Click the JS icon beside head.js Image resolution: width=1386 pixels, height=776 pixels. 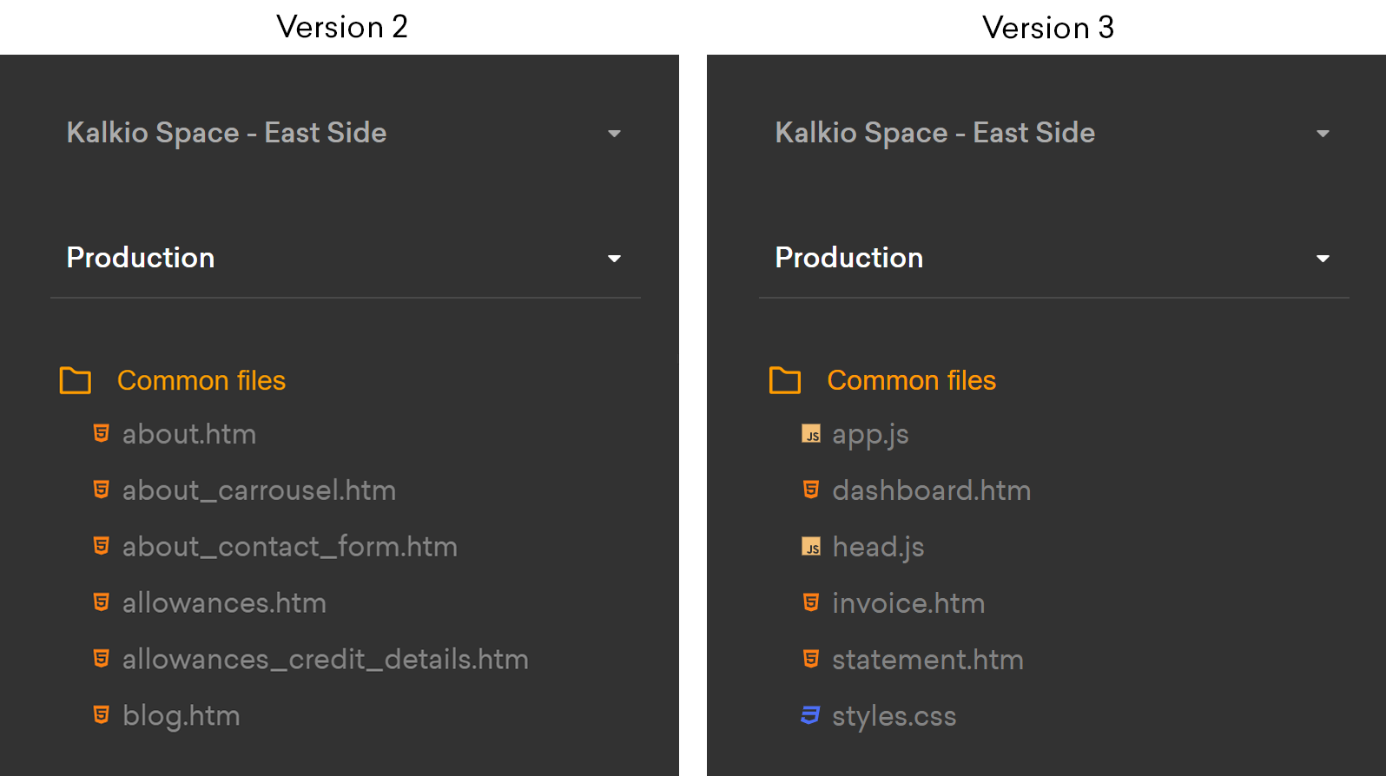(811, 547)
